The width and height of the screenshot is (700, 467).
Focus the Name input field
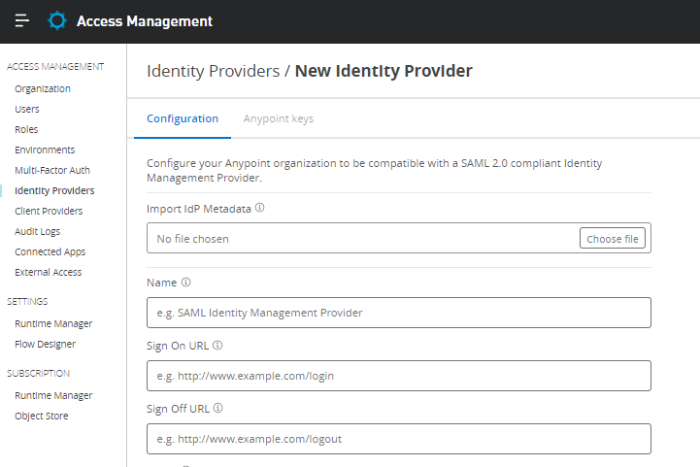pyautogui.click(x=399, y=313)
